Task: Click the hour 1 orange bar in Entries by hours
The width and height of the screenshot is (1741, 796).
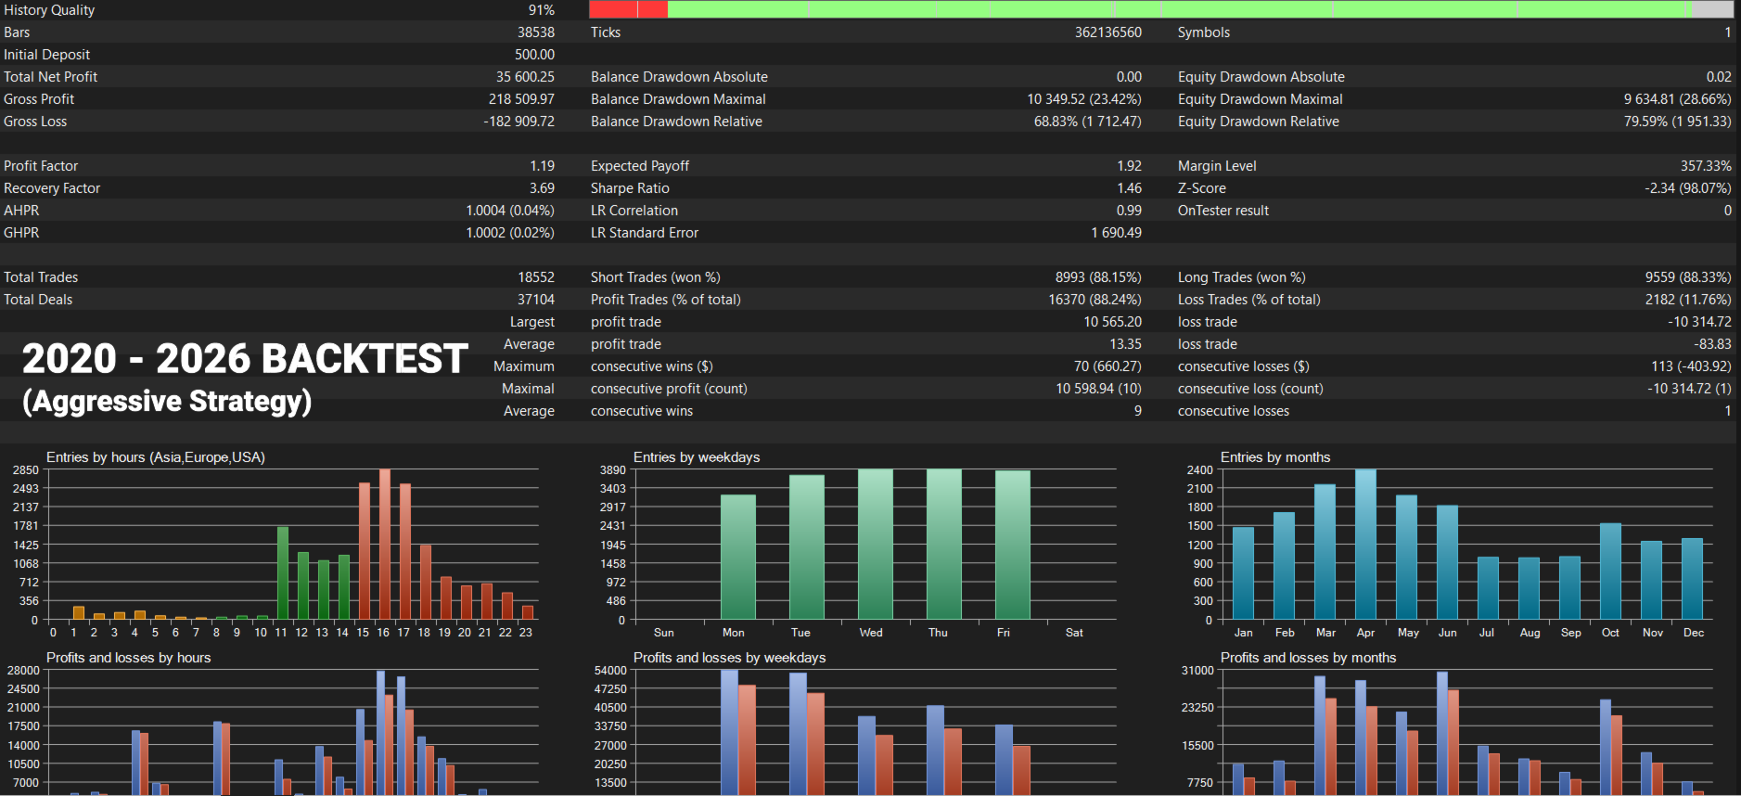Action: pyautogui.click(x=79, y=613)
